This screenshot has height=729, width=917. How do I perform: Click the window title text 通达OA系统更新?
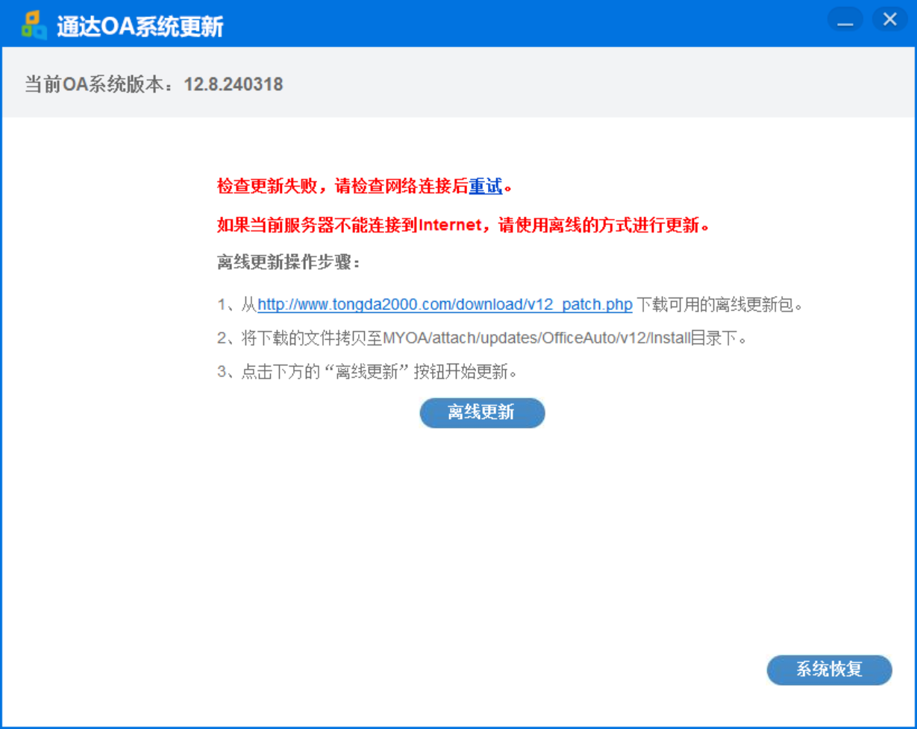click(x=140, y=27)
